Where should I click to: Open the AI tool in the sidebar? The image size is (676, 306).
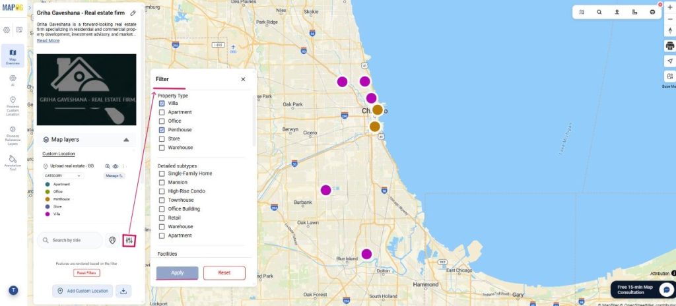(13, 80)
